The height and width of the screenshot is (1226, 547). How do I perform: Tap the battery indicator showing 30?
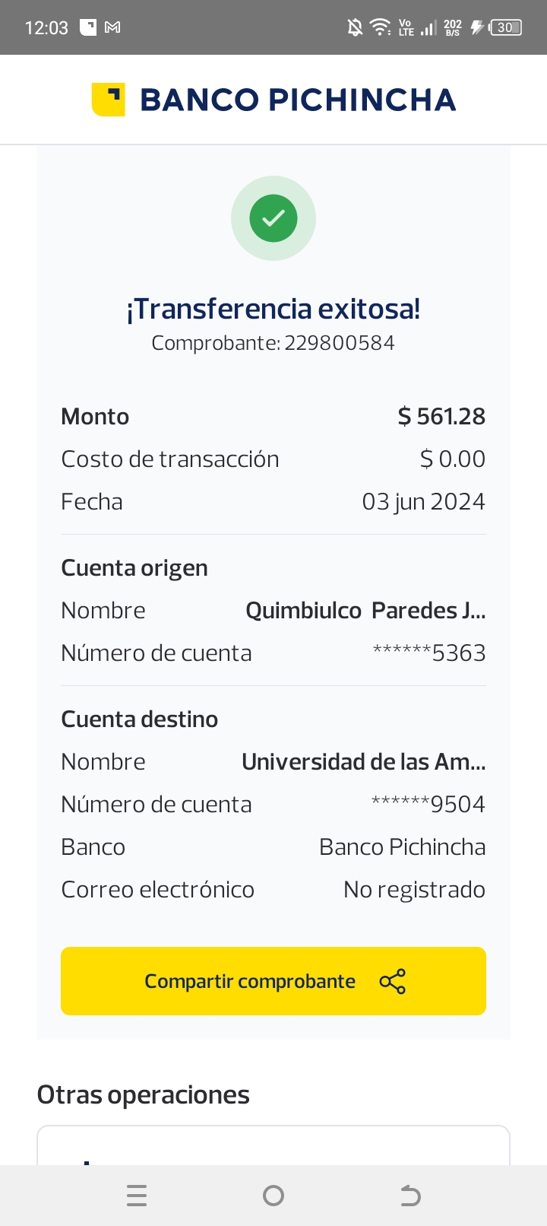click(x=506, y=27)
